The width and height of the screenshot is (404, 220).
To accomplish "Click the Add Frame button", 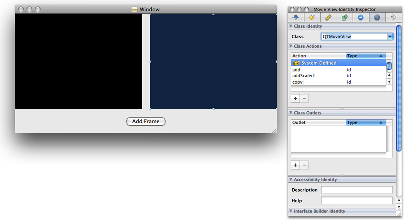I will [146, 121].
